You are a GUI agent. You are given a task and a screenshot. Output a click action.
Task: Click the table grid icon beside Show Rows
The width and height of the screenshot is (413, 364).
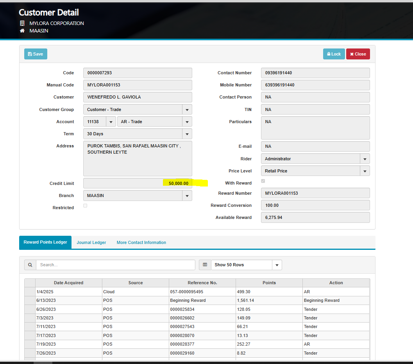205,265
